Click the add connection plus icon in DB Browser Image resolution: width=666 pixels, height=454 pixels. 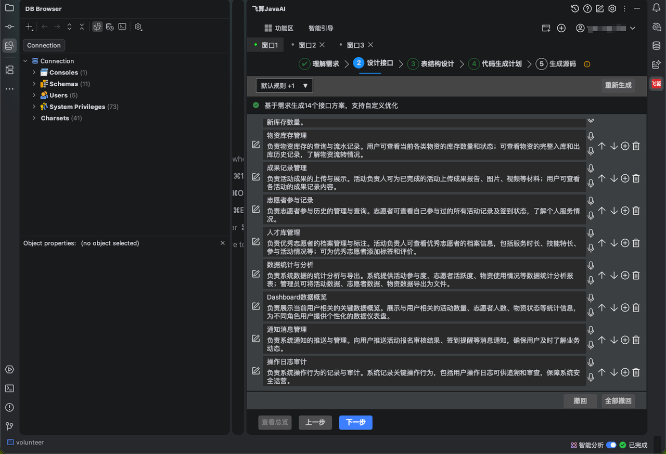[29, 27]
